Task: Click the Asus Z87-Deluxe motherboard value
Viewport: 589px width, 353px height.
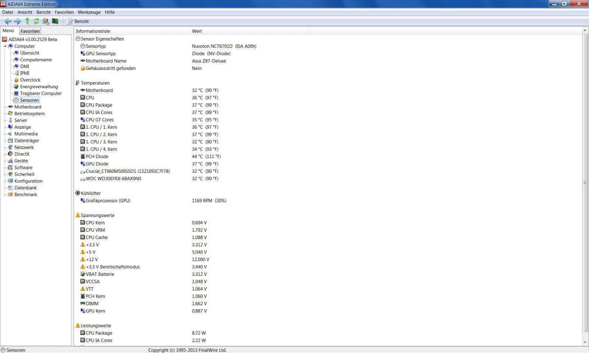Action: 209,61
